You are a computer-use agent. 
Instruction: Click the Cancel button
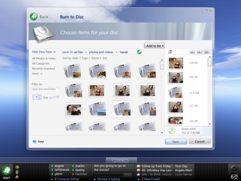(200, 141)
